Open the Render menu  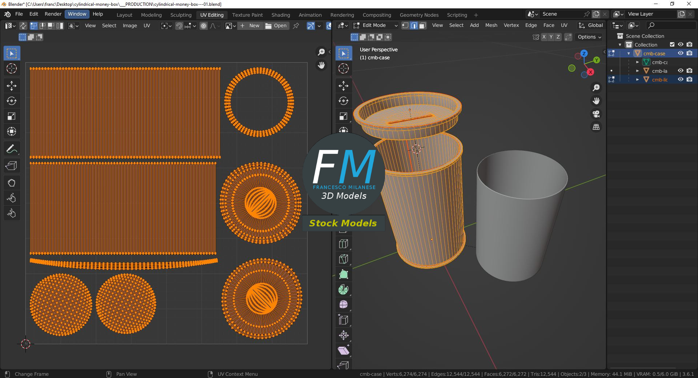click(53, 14)
